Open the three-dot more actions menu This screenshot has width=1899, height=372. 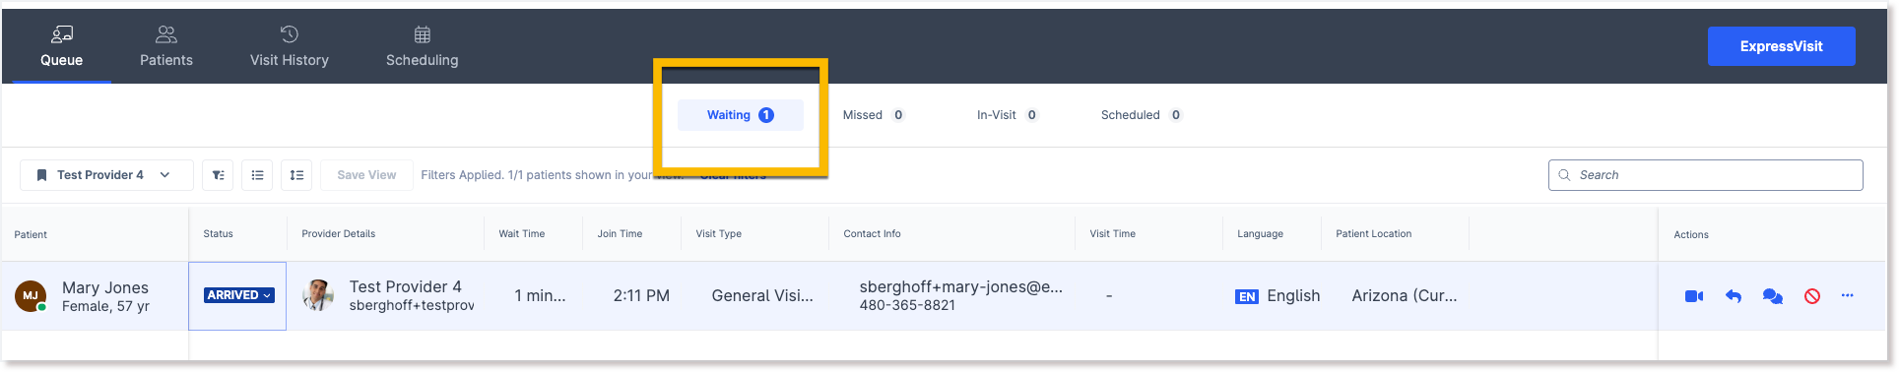[1848, 295]
